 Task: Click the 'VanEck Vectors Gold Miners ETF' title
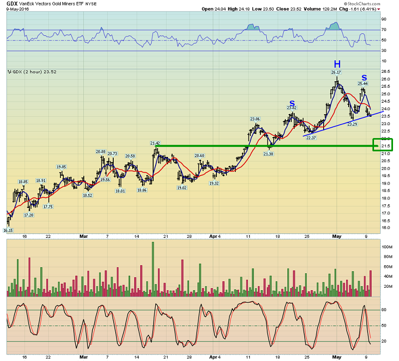51,4
